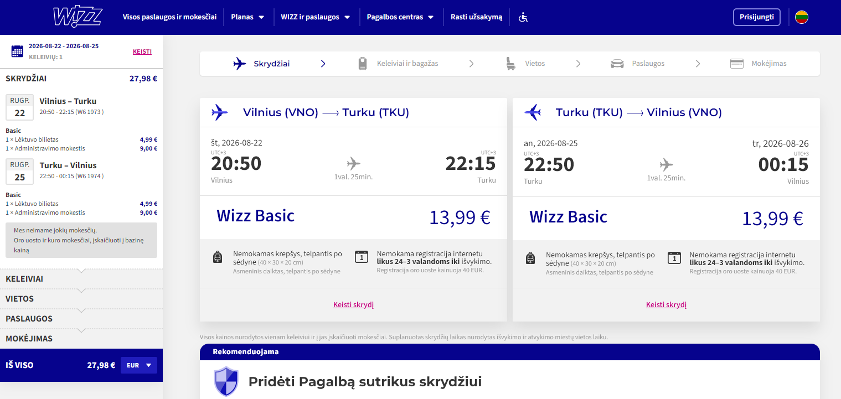Go to Mokėjimas booking step
Viewport: 841px width, 399px height.
click(x=758, y=64)
